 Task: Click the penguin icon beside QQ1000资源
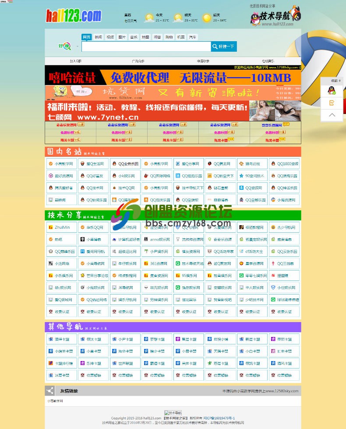click(273, 163)
